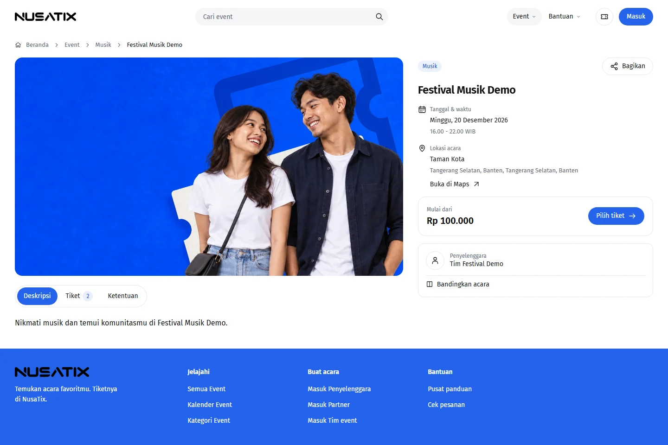This screenshot has width=668, height=445.
Task: Click the event banner image
Action: coord(209,167)
